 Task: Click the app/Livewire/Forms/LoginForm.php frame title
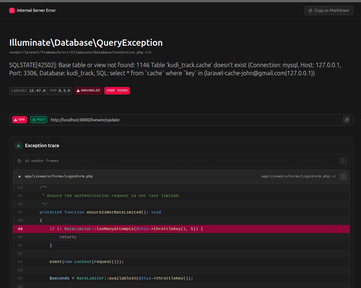pyautogui.click(x=59, y=176)
